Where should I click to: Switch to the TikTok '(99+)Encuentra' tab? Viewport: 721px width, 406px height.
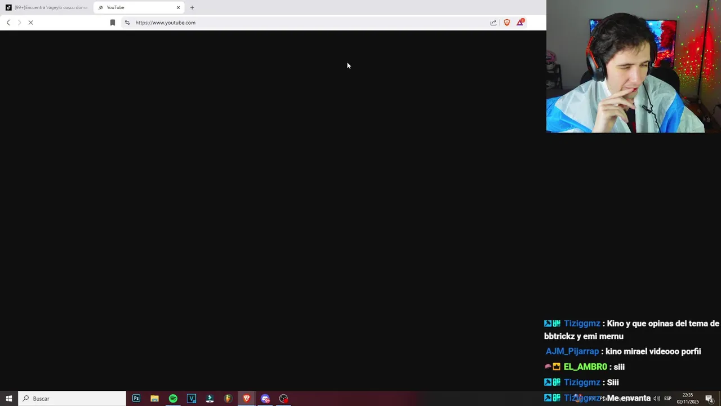point(46,7)
